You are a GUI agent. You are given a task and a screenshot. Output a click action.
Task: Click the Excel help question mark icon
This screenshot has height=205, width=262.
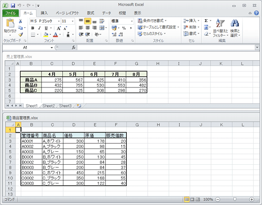click(256, 13)
